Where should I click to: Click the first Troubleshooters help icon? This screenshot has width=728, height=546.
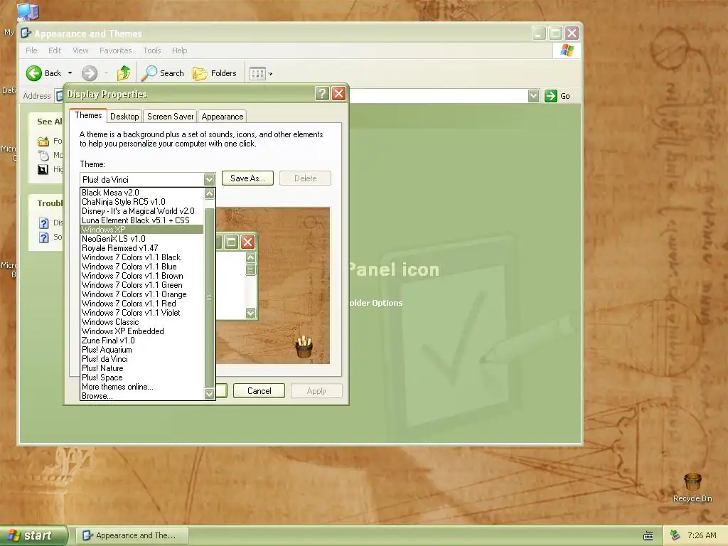pos(43,223)
